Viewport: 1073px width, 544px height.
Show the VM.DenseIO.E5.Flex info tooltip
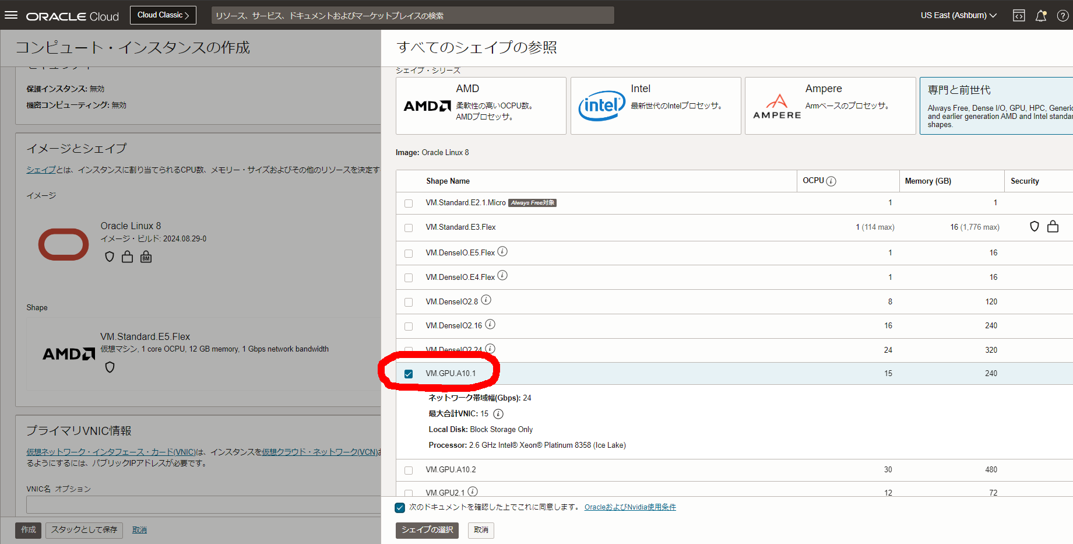(x=502, y=251)
